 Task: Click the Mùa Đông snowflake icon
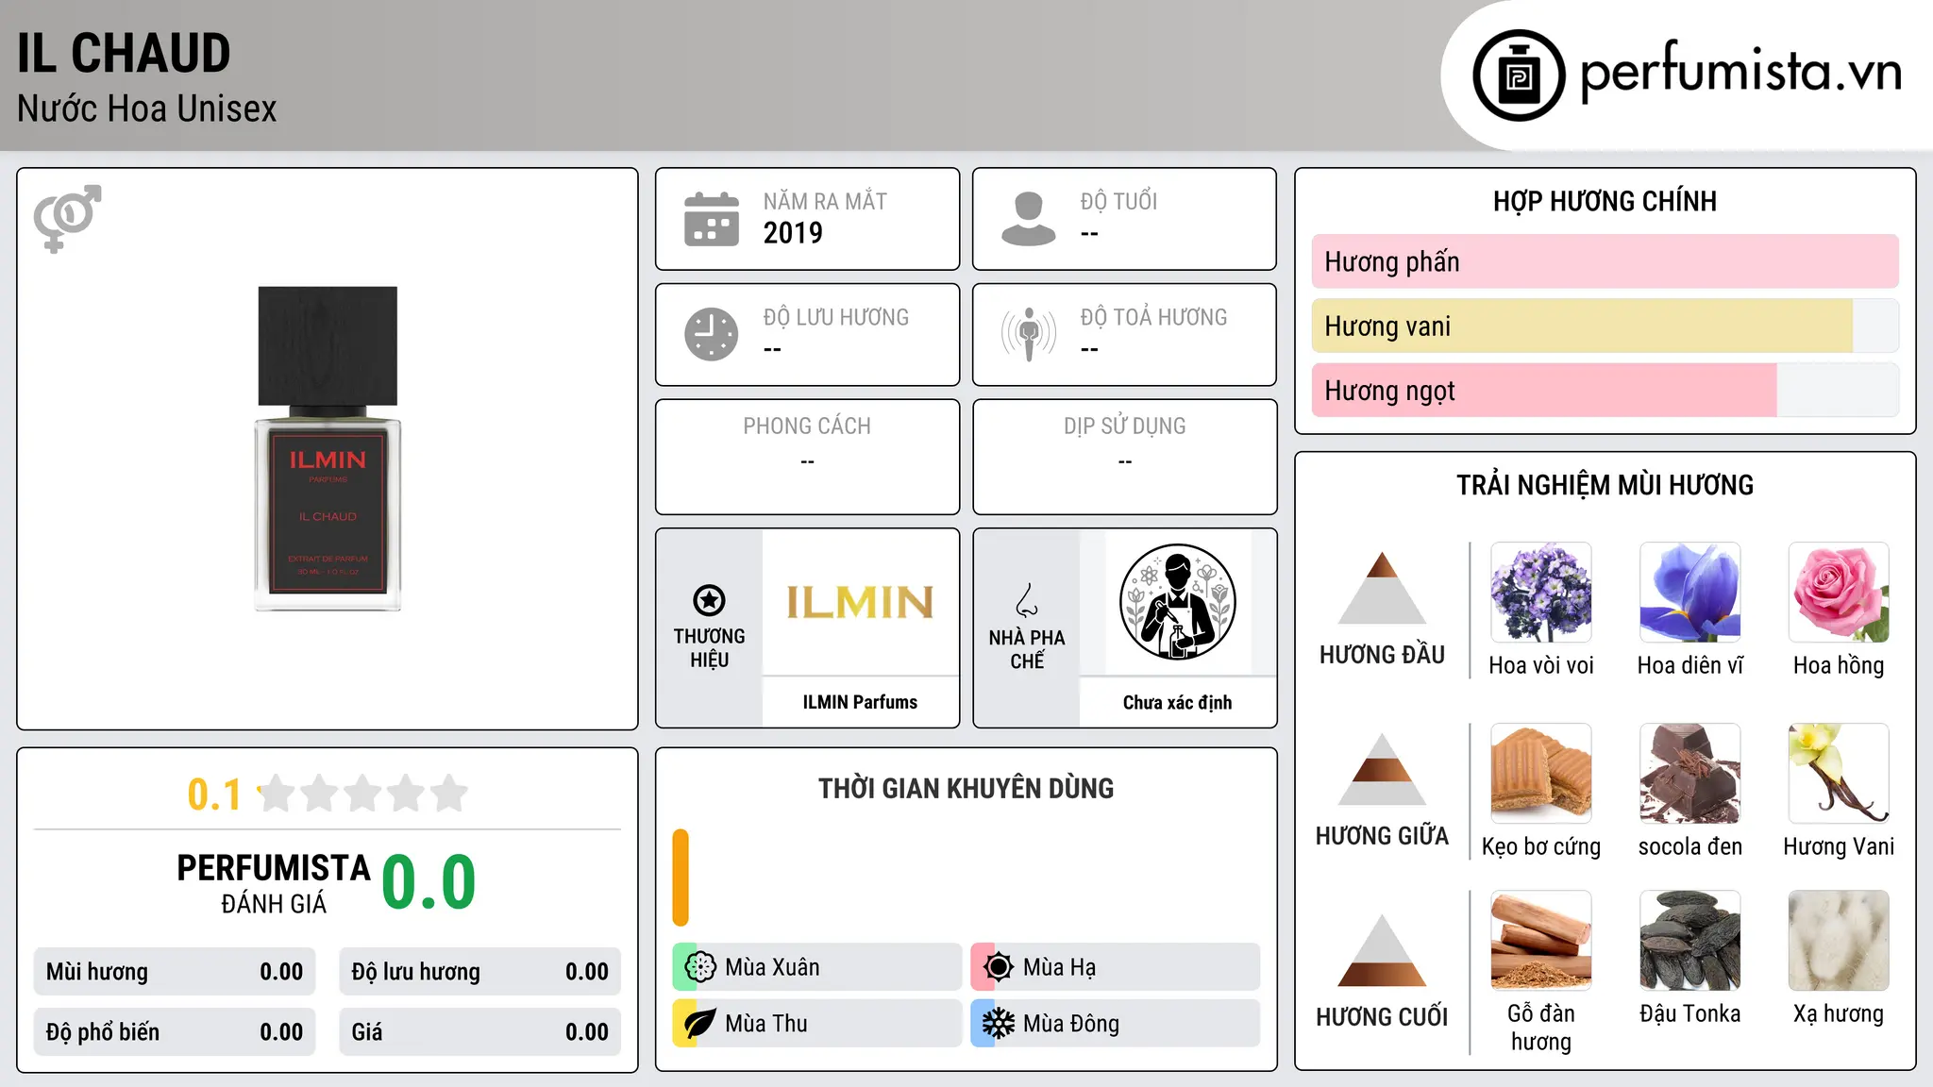coord(999,1024)
